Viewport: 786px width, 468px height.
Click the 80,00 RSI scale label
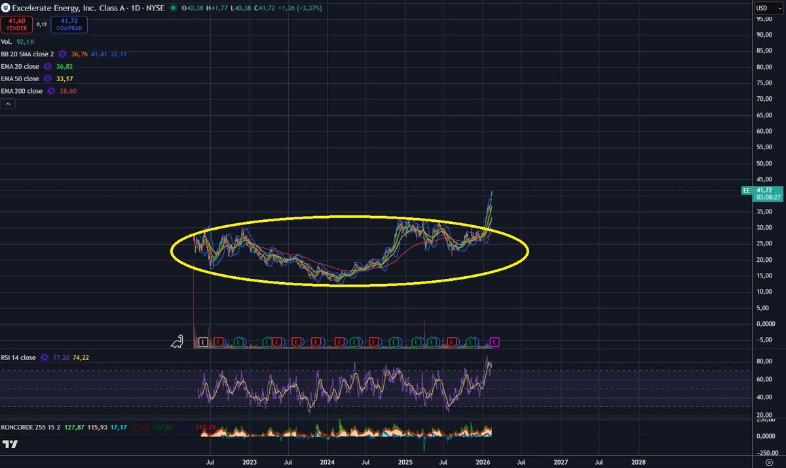pyautogui.click(x=763, y=361)
